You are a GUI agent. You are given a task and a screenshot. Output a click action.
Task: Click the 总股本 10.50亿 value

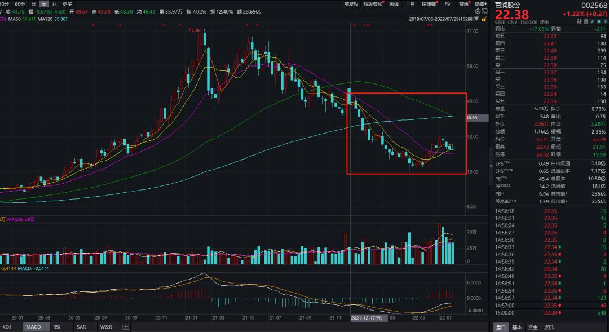click(x=598, y=179)
